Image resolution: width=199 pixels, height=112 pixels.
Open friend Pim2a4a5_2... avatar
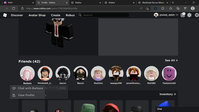click(x=45, y=73)
